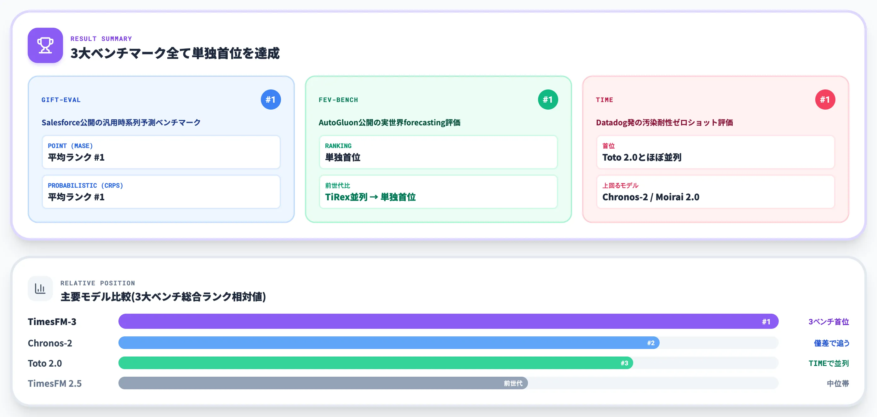Click the TiRex並列 → 単独首位 box
This screenshot has width=877, height=417.
(x=438, y=191)
